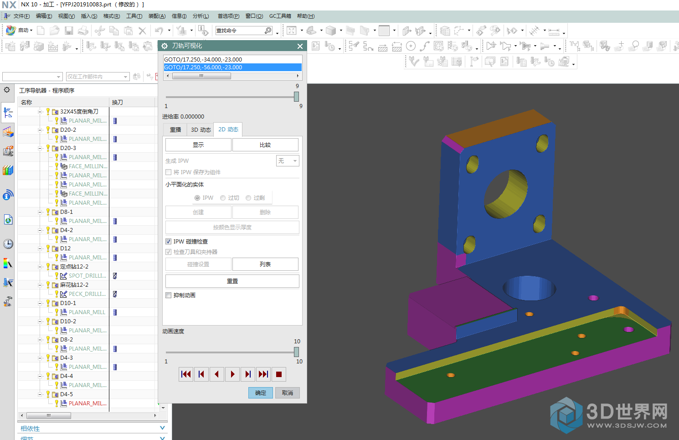Click the 动画速度 slider handle
The width and height of the screenshot is (679, 440).
297,352
